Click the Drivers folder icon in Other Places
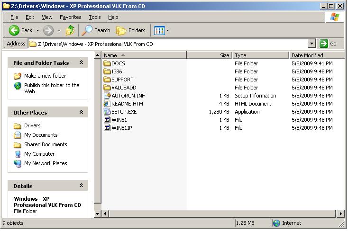This screenshot has width=348, height=231. pos(18,126)
